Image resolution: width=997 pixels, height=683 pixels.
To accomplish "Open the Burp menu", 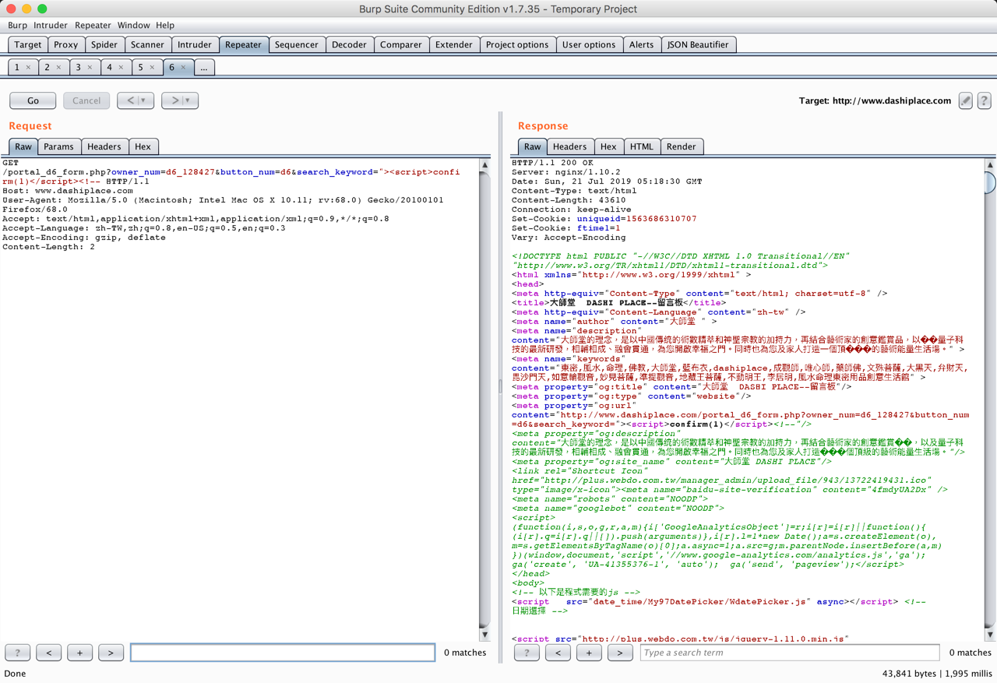I will tap(17, 26).
